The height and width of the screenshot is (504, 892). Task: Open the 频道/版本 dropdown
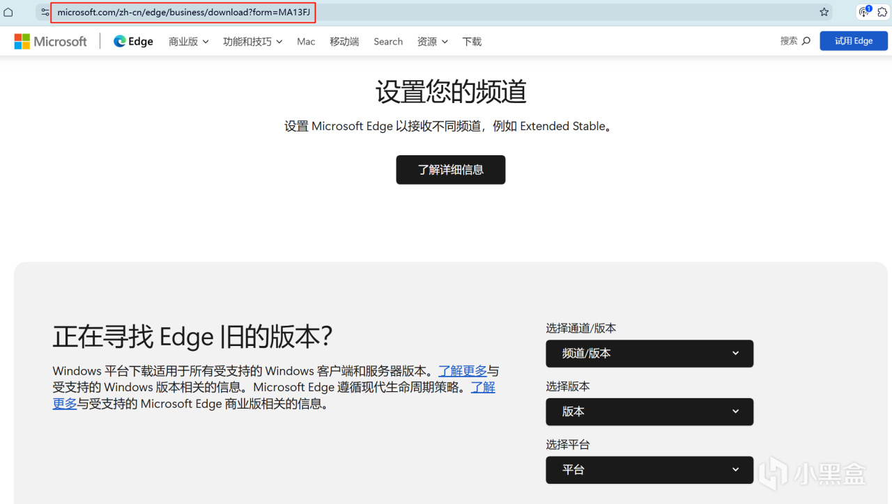click(x=649, y=353)
